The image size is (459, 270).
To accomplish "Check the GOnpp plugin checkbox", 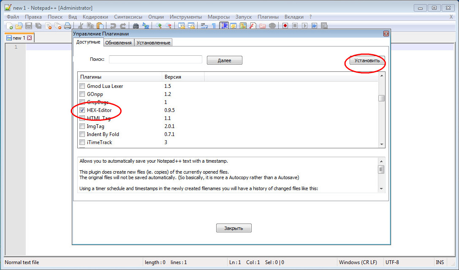I will 82,94.
